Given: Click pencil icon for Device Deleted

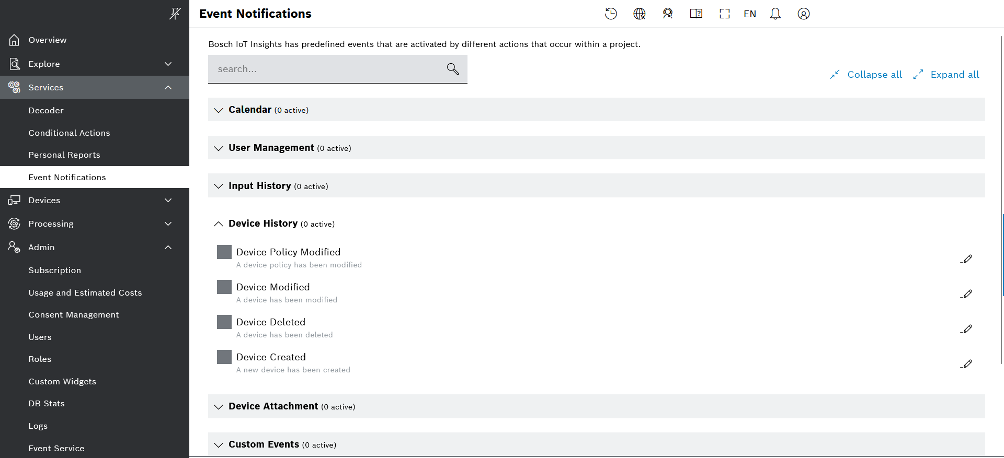Looking at the screenshot, I should click(x=966, y=329).
